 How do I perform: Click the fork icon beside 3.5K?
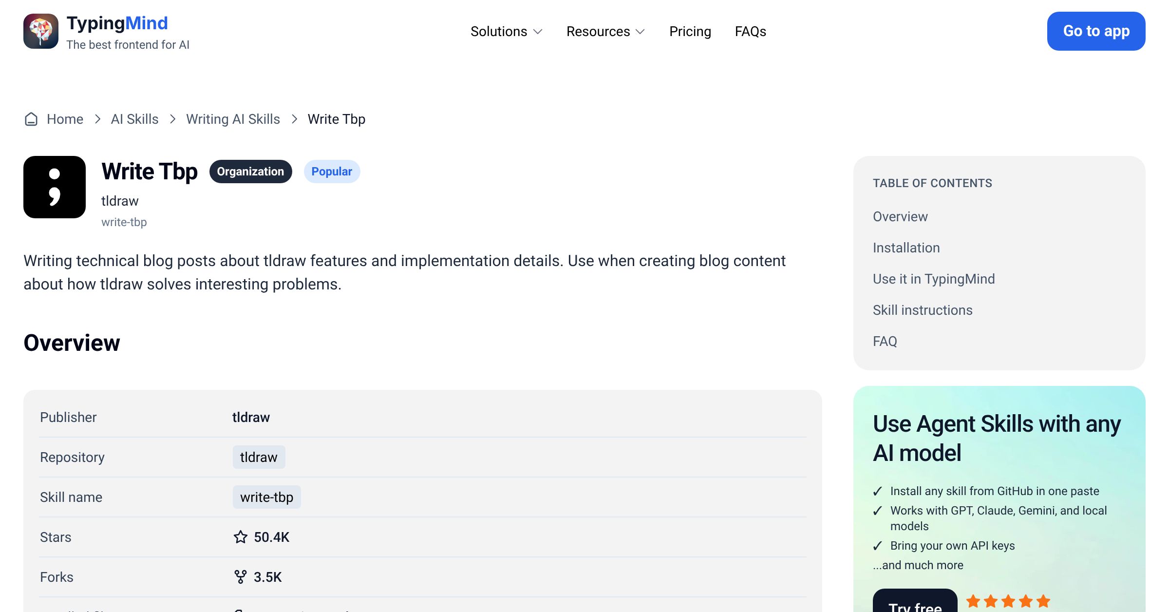[241, 577]
